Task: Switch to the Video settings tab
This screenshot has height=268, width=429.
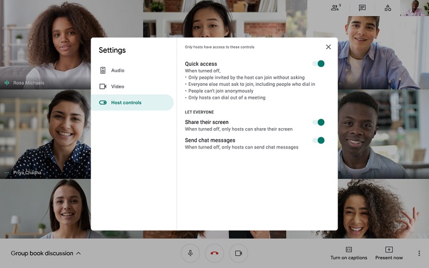Action: [x=117, y=86]
